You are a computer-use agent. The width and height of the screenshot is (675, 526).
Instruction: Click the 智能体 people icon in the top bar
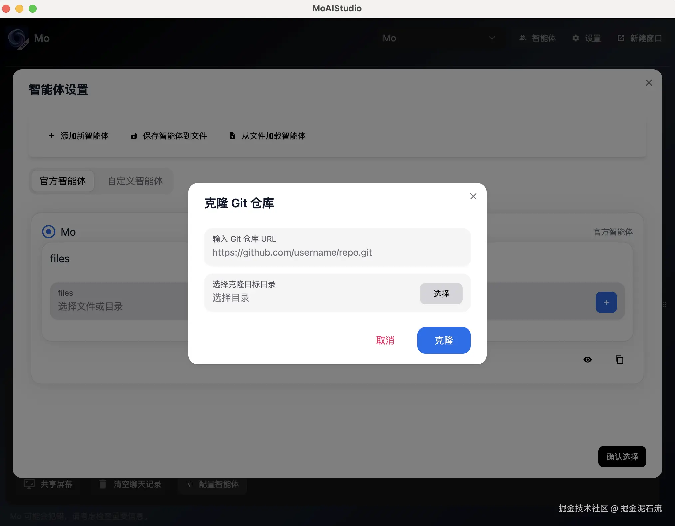(x=523, y=38)
